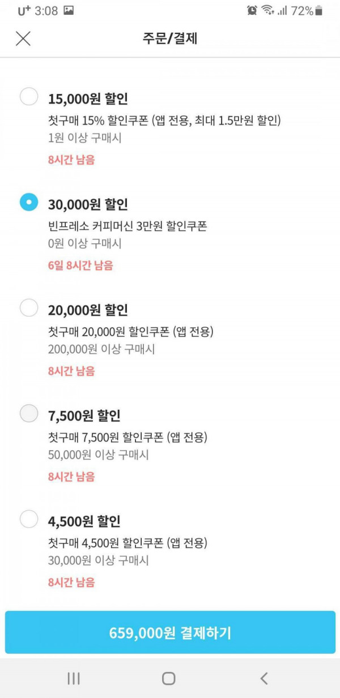Screen dimensions: 340x698
Task: Choose the 20,000원 할인 coupon radio button
Action: (x=29, y=308)
